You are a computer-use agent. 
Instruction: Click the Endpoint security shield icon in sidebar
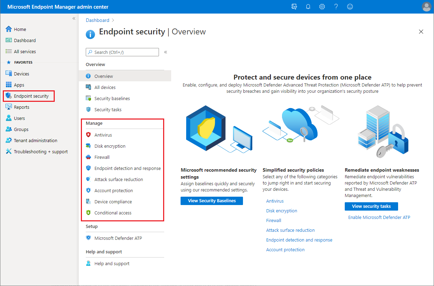click(9, 96)
